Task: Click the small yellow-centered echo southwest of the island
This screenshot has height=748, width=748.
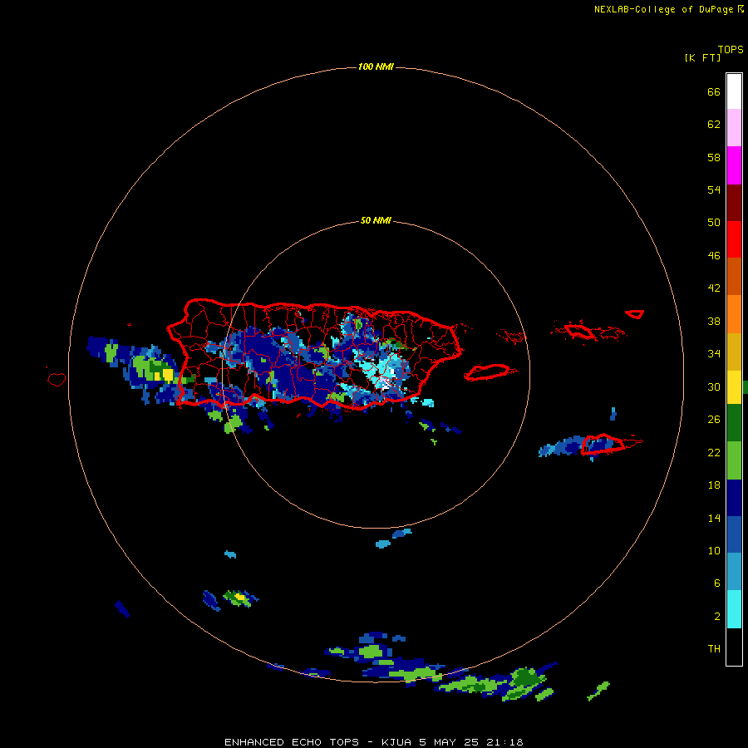Action: click(240, 597)
